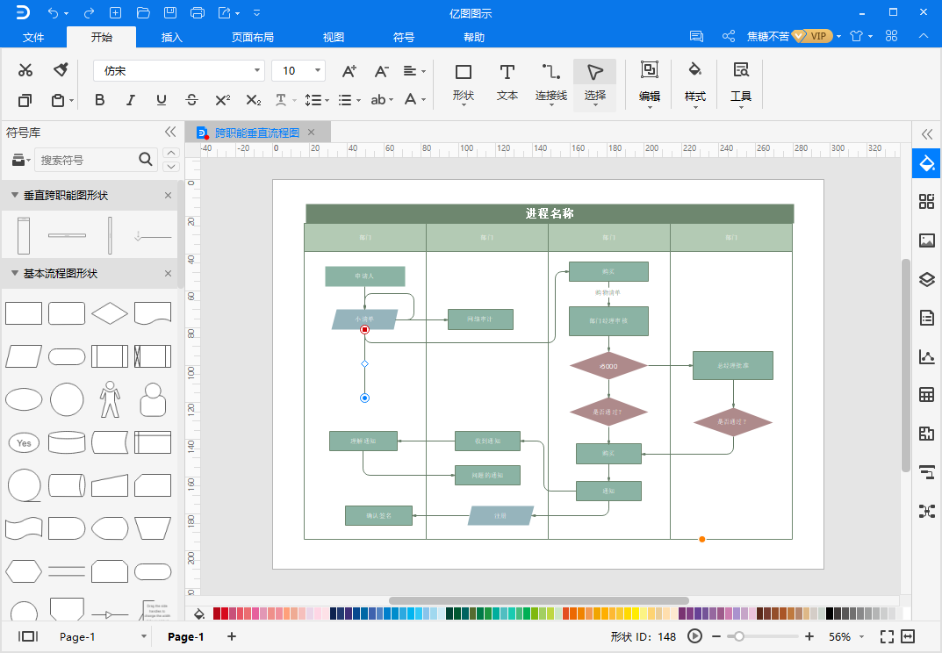
Task: Click the Copy icon
Action: click(25, 100)
